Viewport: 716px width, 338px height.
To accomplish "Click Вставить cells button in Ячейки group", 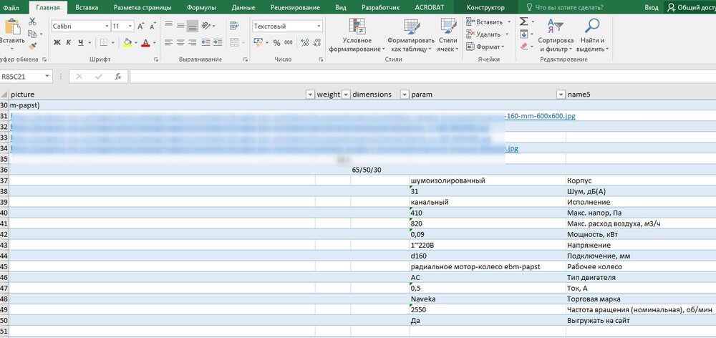I will [484, 22].
